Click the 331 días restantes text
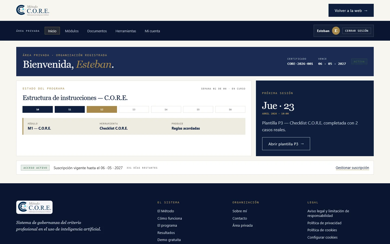Image resolution: width=390 pixels, height=244 pixels. [x=142, y=168]
